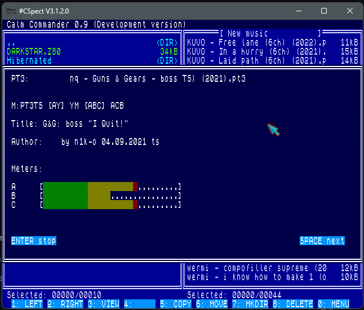The width and height of the screenshot is (364, 310).
Task: Choose the 8: DELETE function key
Action: [x=293, y=304]
